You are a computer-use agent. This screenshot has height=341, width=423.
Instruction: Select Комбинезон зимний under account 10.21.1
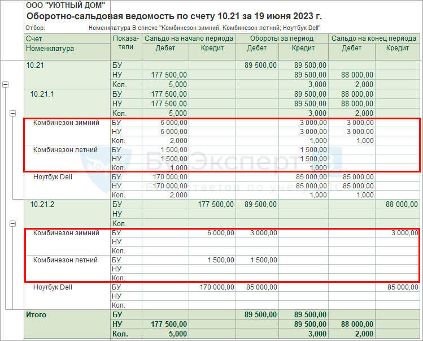click(x=66, y=122)
